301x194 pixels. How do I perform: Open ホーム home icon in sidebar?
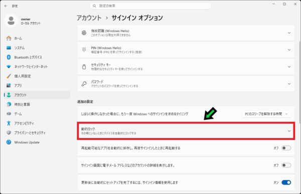point(9,38)
